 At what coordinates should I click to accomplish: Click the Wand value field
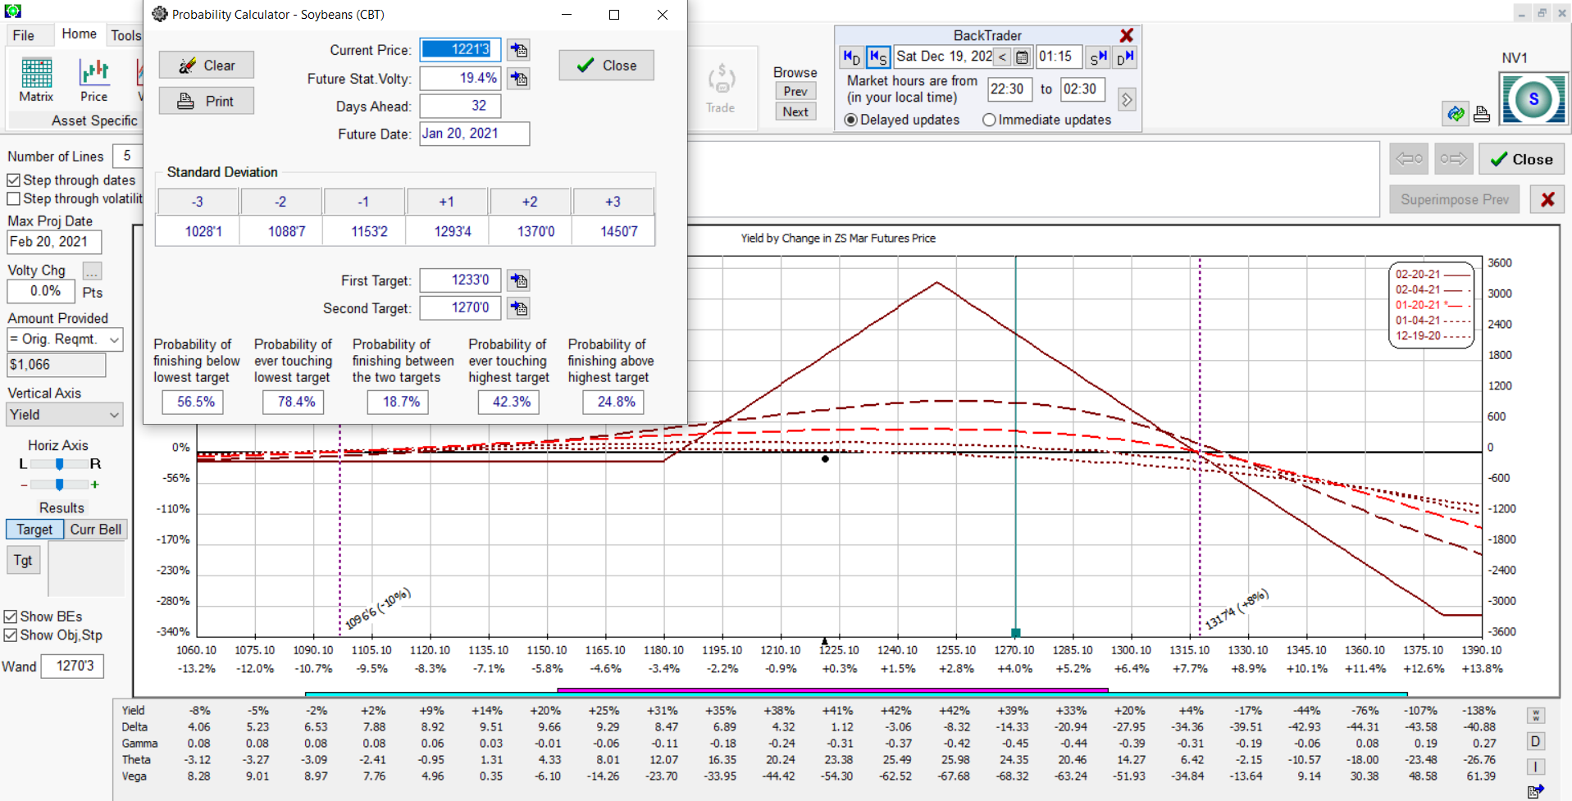(x=73, y=667)
